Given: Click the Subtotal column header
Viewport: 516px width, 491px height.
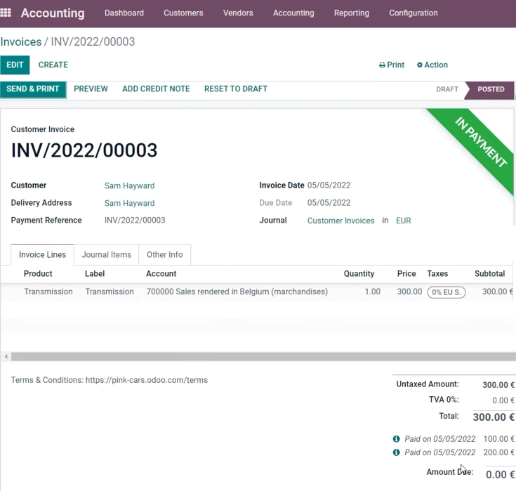Looking at the screenshot, I should [490, 274].
